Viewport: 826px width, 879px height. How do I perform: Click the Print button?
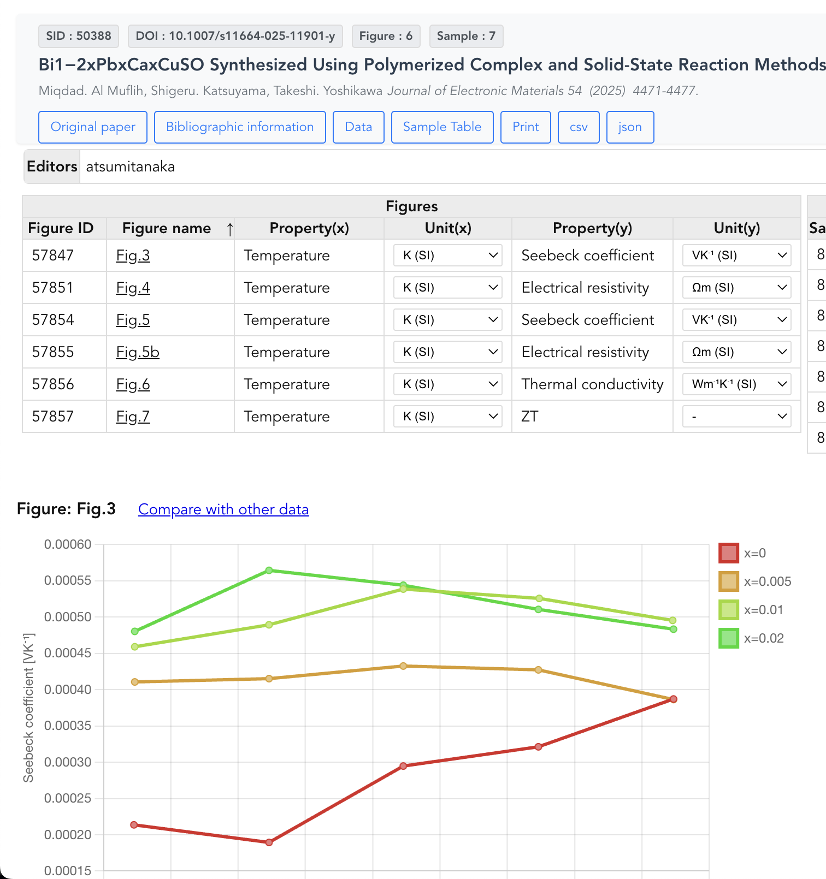(x=526, y=127)
